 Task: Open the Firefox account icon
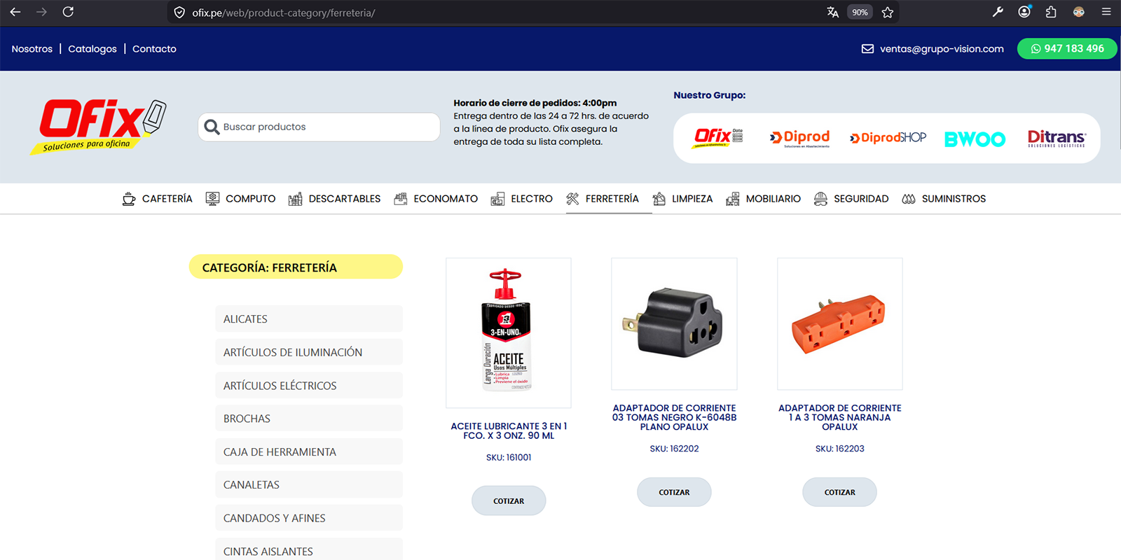point(1024,12)
